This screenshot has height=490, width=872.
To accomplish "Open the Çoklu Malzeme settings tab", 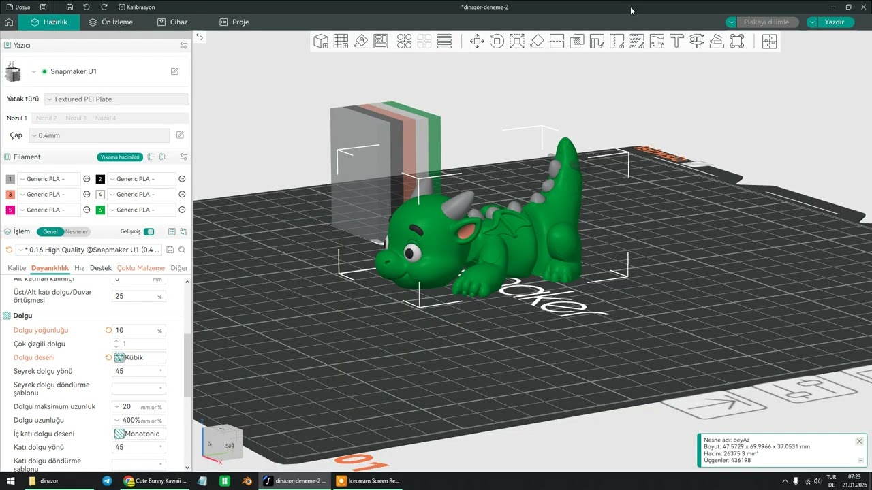I will click(141, 268).
